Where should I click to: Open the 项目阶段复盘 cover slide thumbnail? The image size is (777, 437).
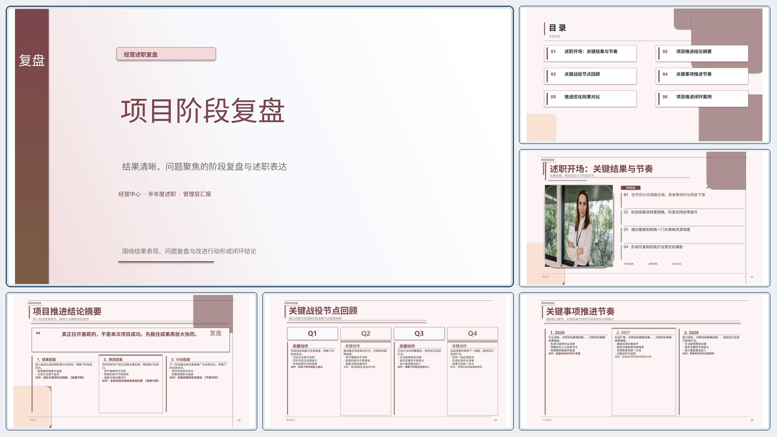259,146
